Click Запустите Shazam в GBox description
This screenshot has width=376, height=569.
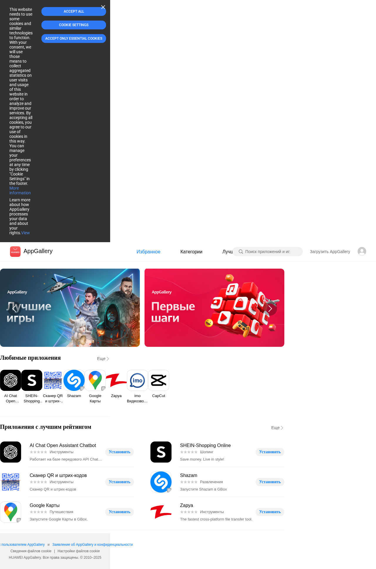(x=203, y=489)
